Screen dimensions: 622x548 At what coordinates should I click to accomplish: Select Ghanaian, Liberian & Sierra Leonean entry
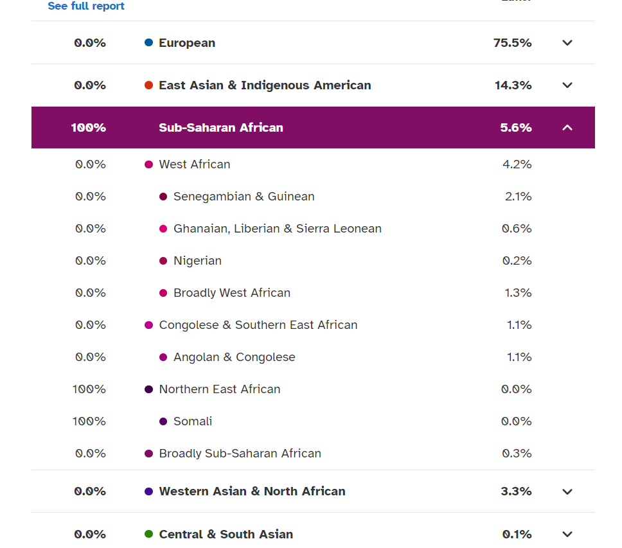[277, 229]
